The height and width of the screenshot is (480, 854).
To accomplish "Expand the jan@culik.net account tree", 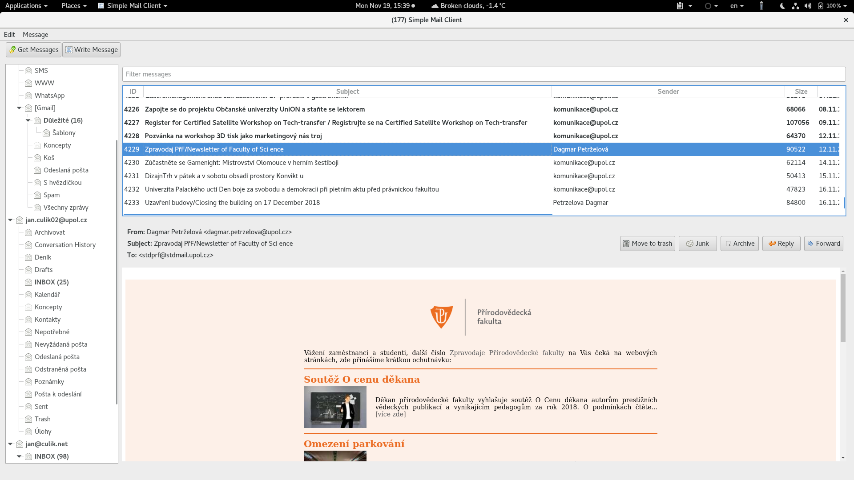I will click(x=11, y=444).
